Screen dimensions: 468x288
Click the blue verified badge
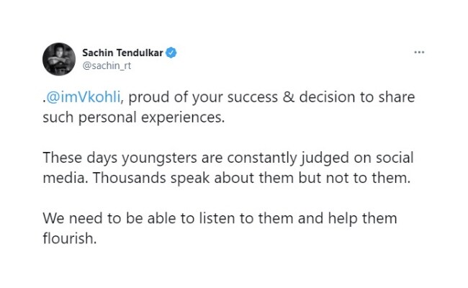[171, 53]
